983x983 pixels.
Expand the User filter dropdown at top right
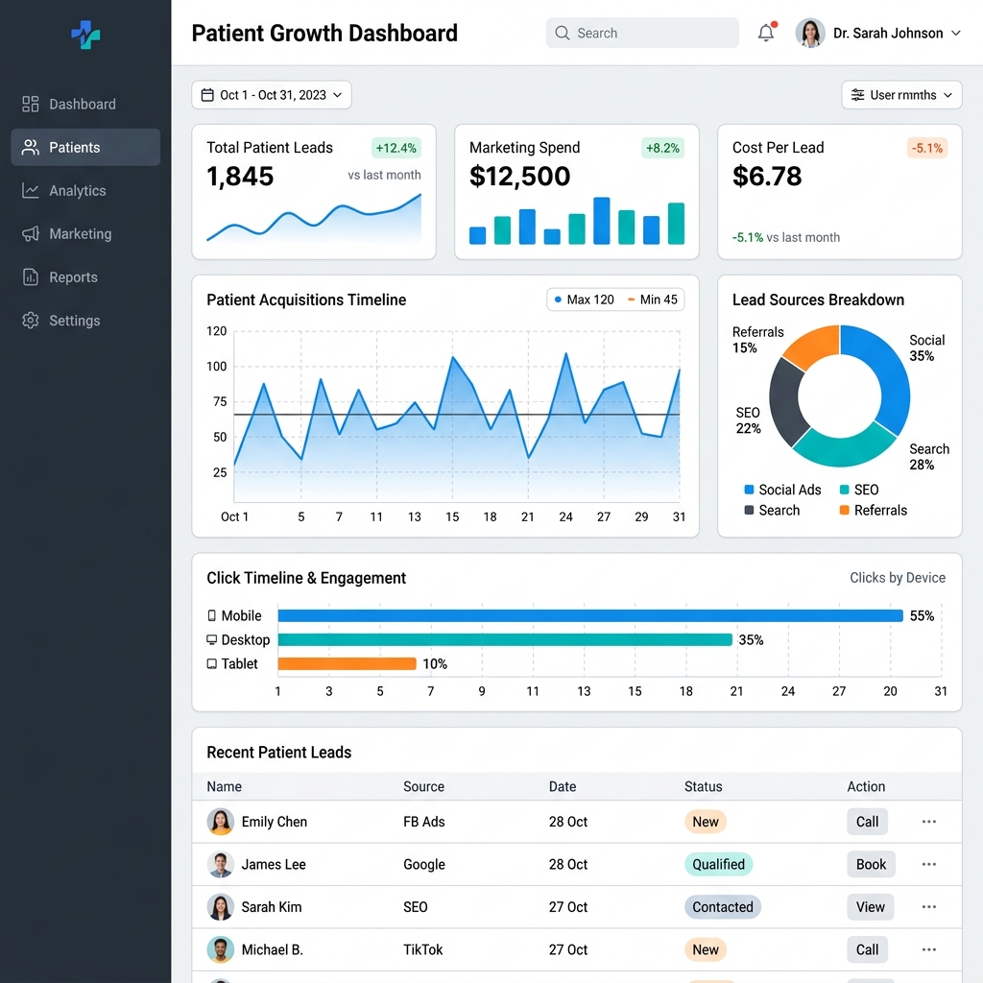[901, 95]
